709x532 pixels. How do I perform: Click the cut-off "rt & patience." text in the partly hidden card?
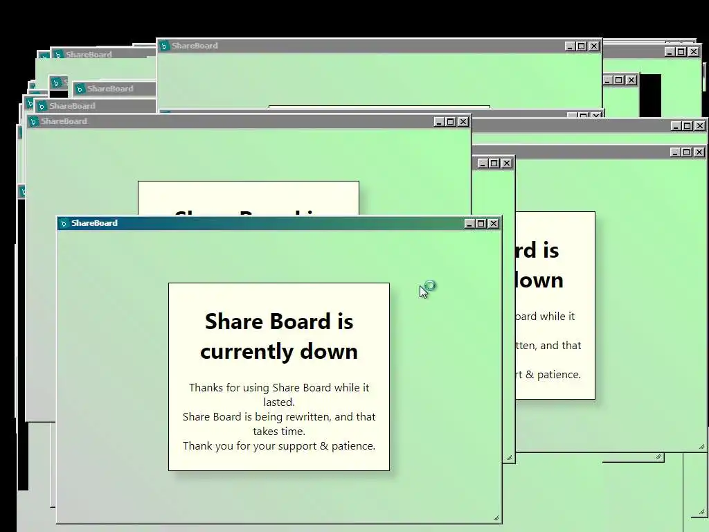(x=548, y=375)
